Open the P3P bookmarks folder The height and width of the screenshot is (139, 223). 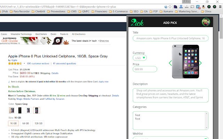(154, 11)
